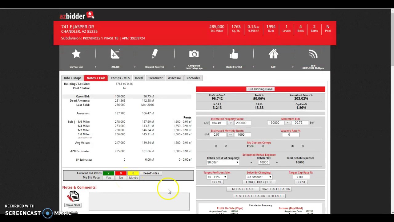
Task: Click the SAVE CALCULATOR button
Action: [276, 189]
